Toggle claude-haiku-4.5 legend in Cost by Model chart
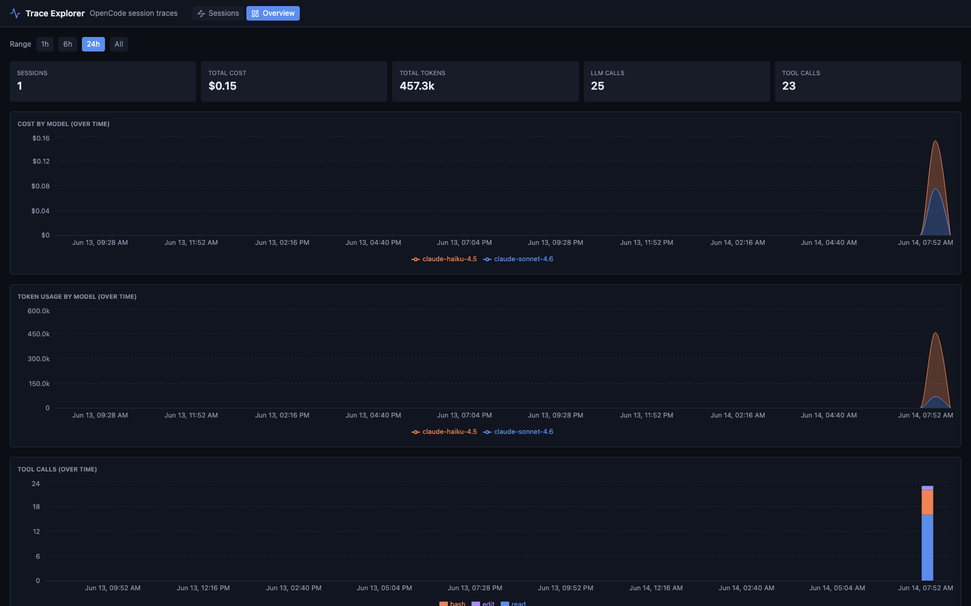This screenshot has height=606, width=971. tap(444, 259)
